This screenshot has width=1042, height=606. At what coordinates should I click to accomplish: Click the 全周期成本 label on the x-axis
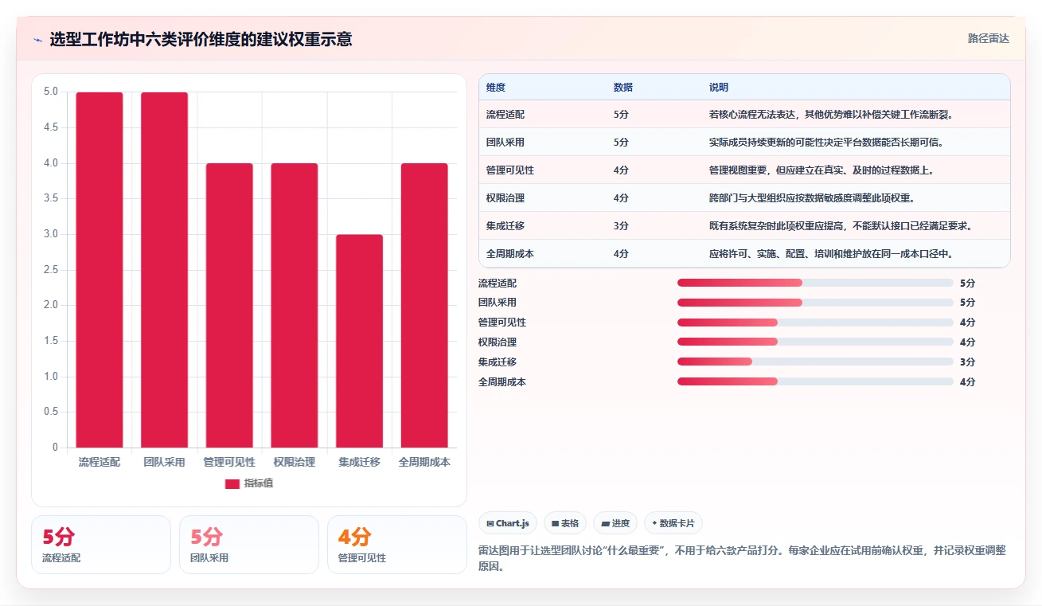(424, 462)
